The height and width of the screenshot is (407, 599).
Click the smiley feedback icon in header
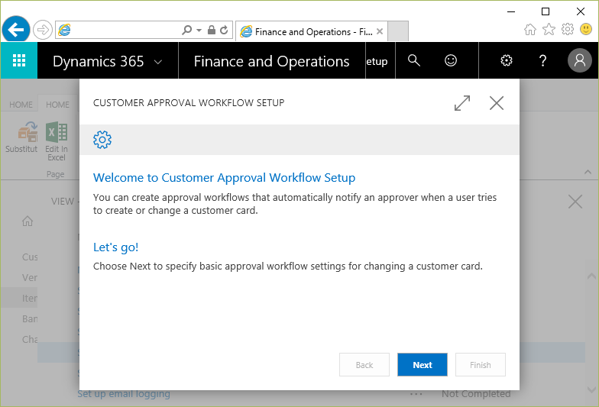point(451,60)
